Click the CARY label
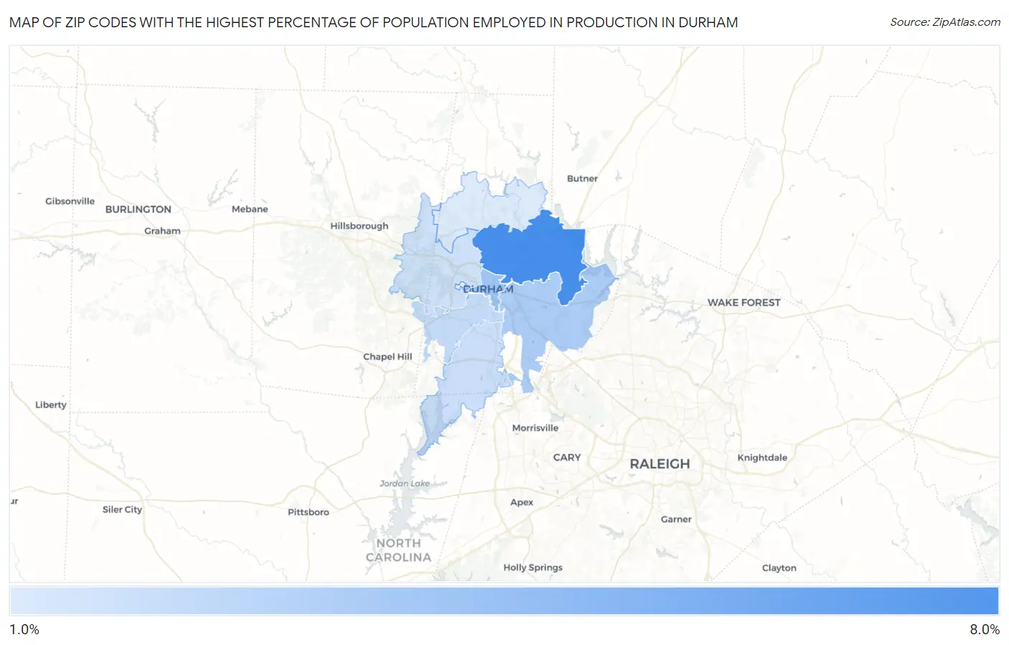This screenshot has height=645, width=1009. 567,457
